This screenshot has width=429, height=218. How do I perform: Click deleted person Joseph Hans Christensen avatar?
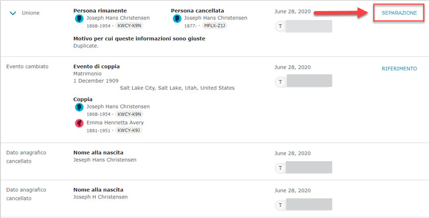coord(177,19)
